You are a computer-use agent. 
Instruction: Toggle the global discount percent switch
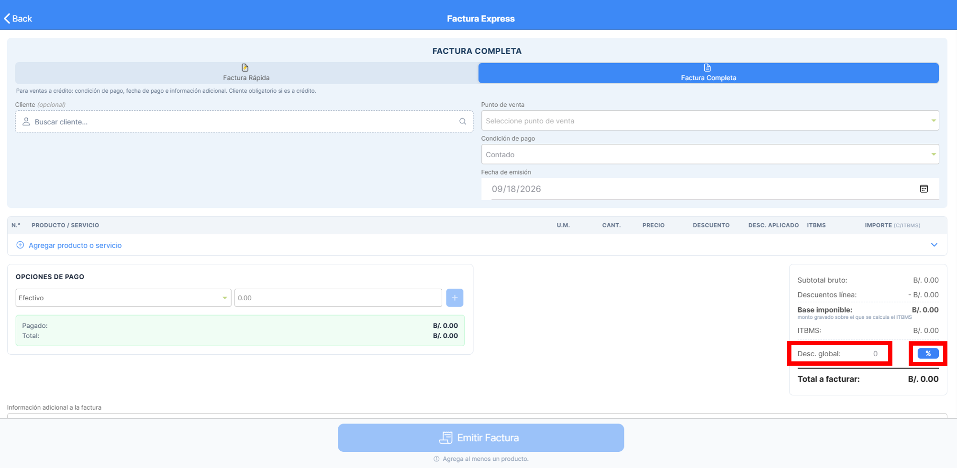tap(928, 354)
